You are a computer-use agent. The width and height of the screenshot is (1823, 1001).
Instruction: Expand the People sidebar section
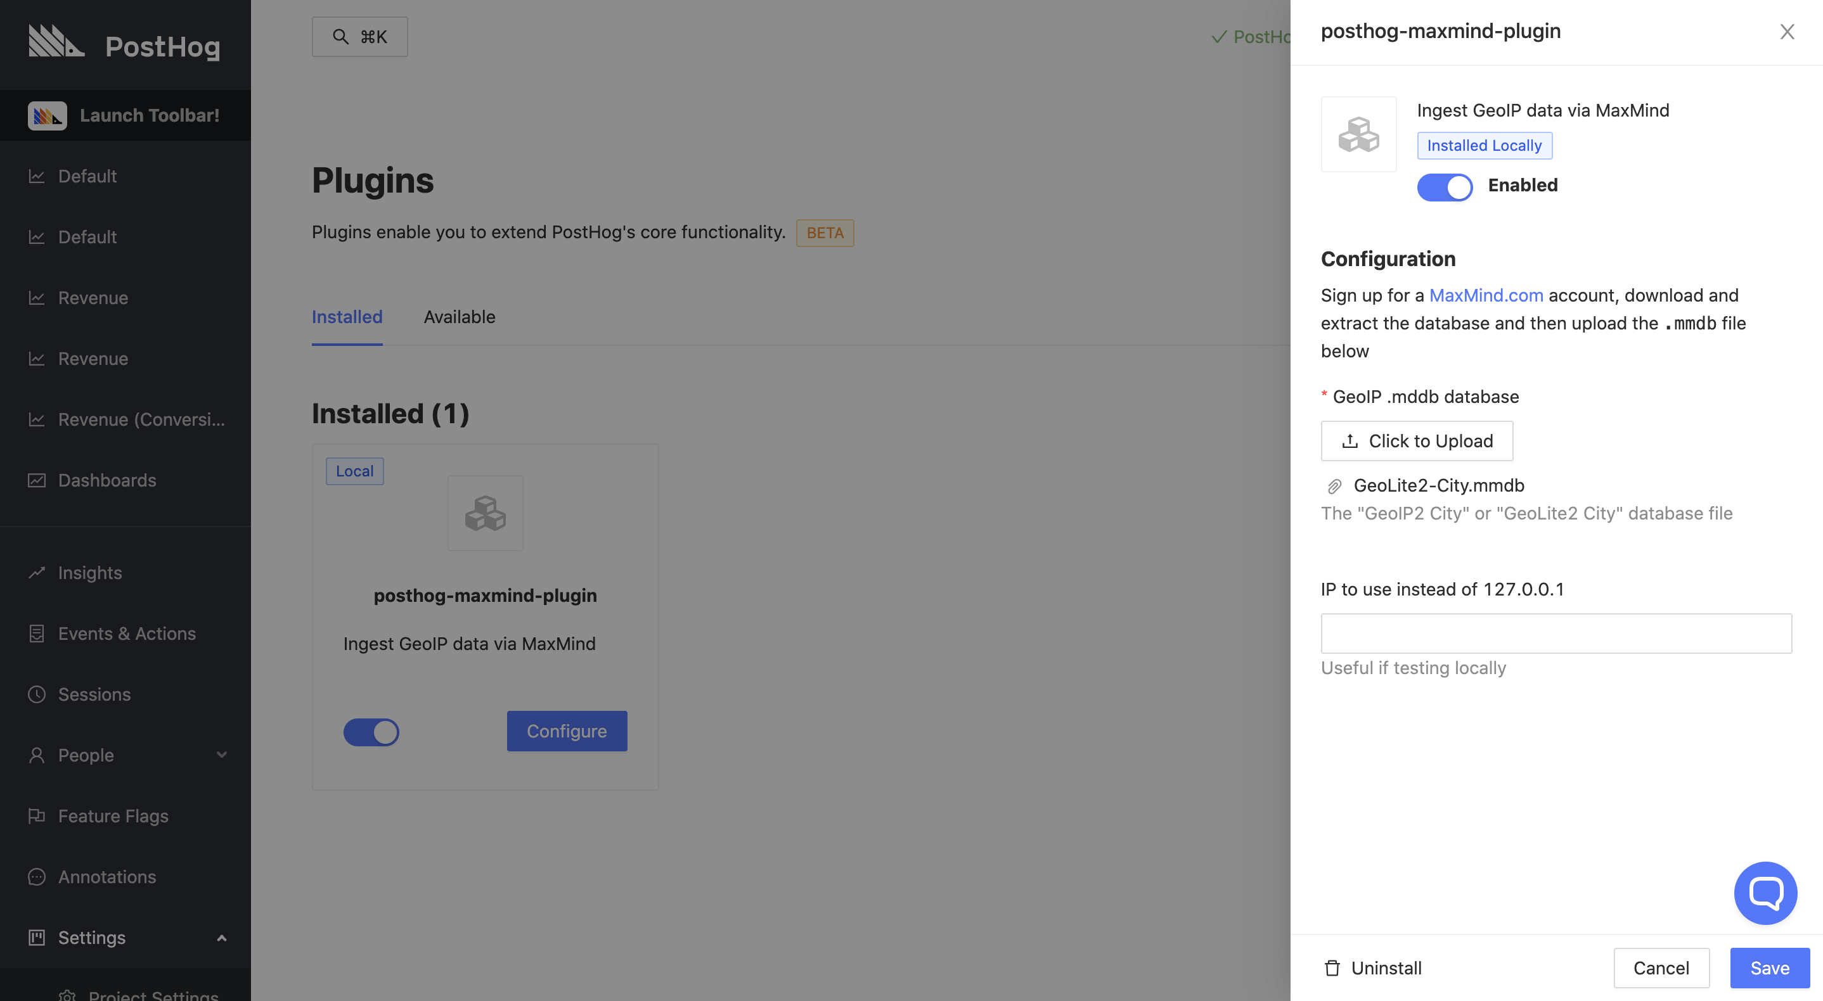[x=221, y=755]
